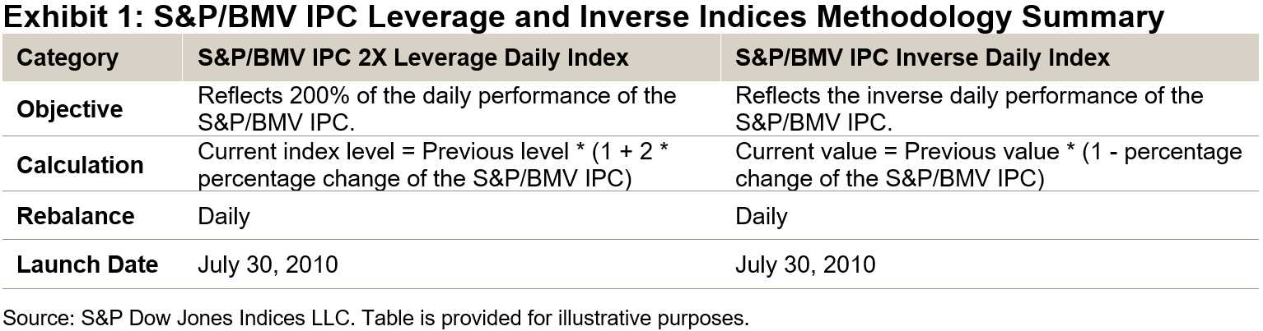Select the 'S&P/BMV IPC Inverse Daily Index' header
The width and height of the screenshot is (1263, 331).
tap(922, 58)
